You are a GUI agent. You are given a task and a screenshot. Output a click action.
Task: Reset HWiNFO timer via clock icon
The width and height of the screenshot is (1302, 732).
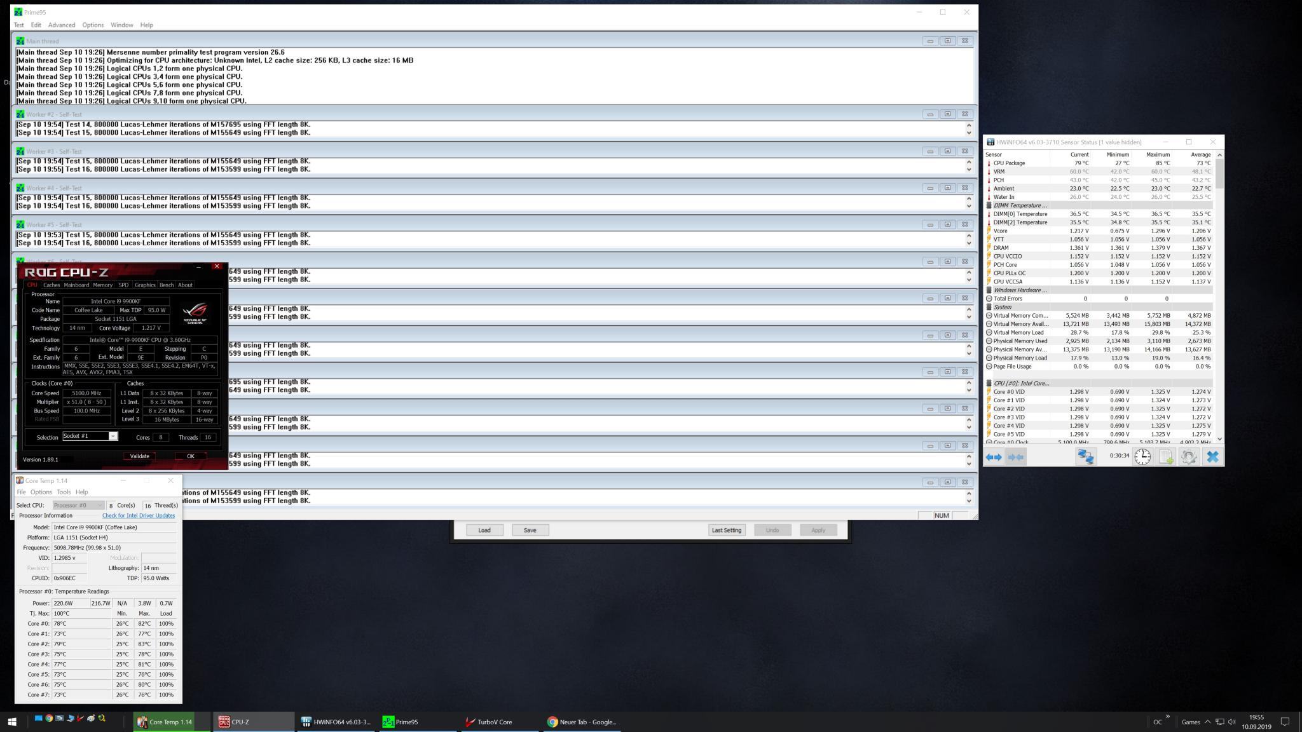coord(1142,457)
